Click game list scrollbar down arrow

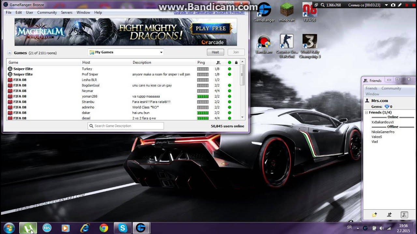242,117
